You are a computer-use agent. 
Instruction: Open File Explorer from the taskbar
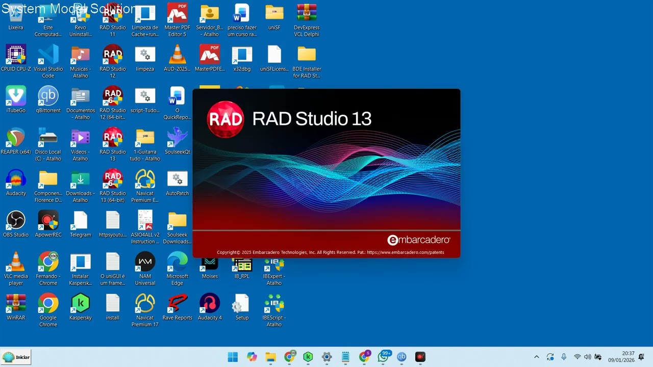pos(270,357)
